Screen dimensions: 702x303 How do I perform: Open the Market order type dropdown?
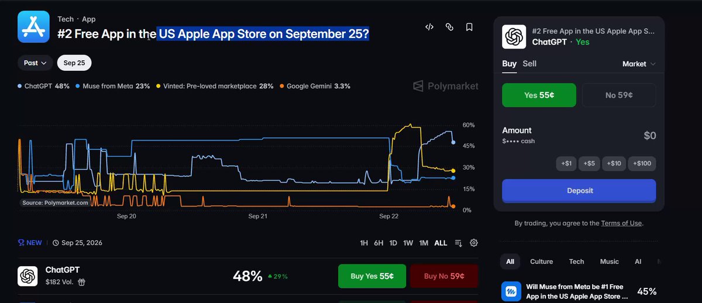(x=639, y=64)
